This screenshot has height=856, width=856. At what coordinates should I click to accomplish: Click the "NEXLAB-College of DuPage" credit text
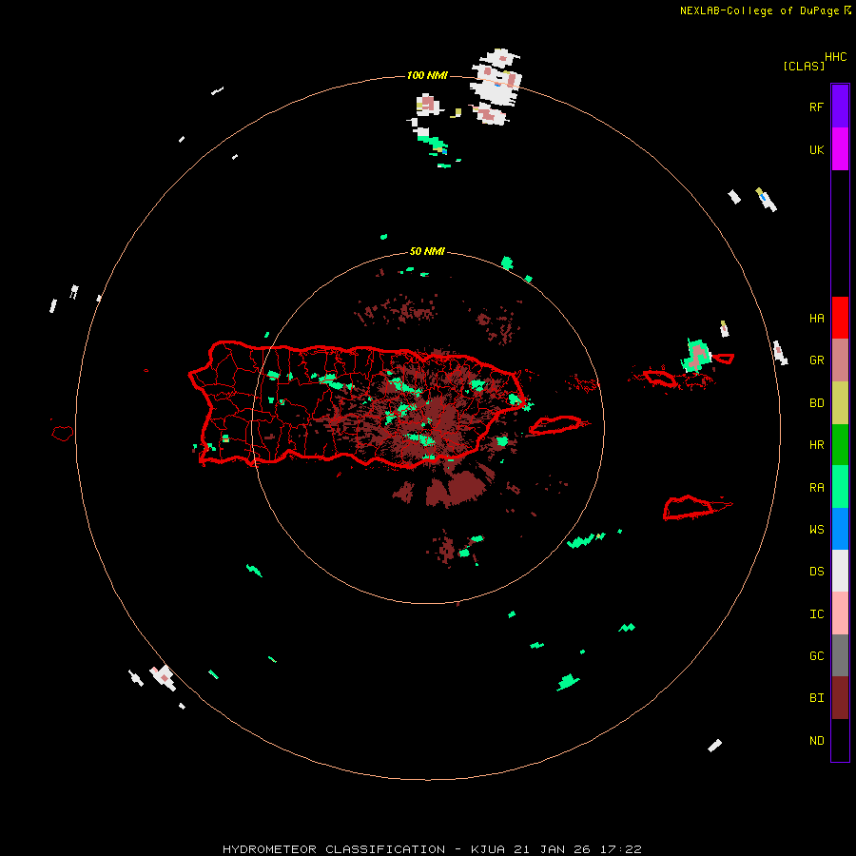[759, 10]
